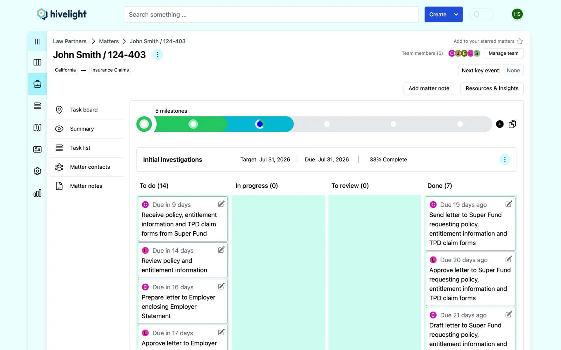The height and width of the screenshot is (350, 561).
Task: Click the assignee avatar on 'Due in 9 days' card
Action: (x=145, y=205)
